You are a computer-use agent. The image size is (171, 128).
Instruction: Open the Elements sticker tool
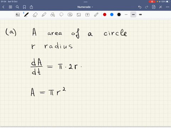click(x=70, y=15)
